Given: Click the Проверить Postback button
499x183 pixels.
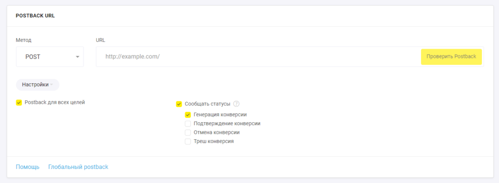Looking at the screenshot, I should coord(451,57).
